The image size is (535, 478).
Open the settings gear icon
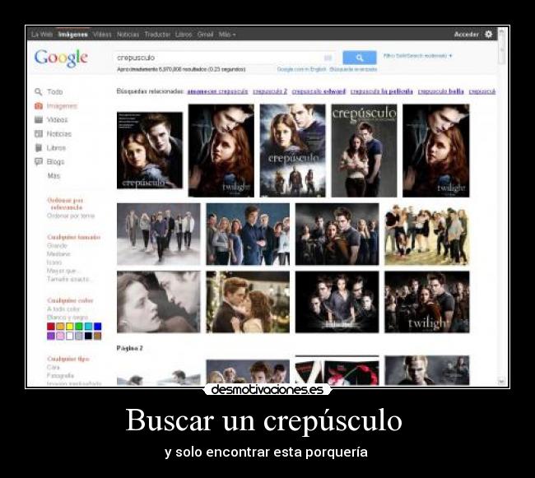click(489, 34)
